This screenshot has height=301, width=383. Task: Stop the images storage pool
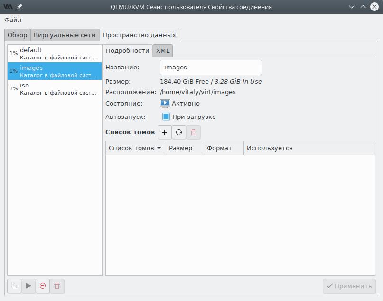point(43,286)
